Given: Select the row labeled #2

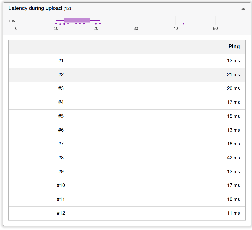Looking at the screenshot, I should (61, 75).
